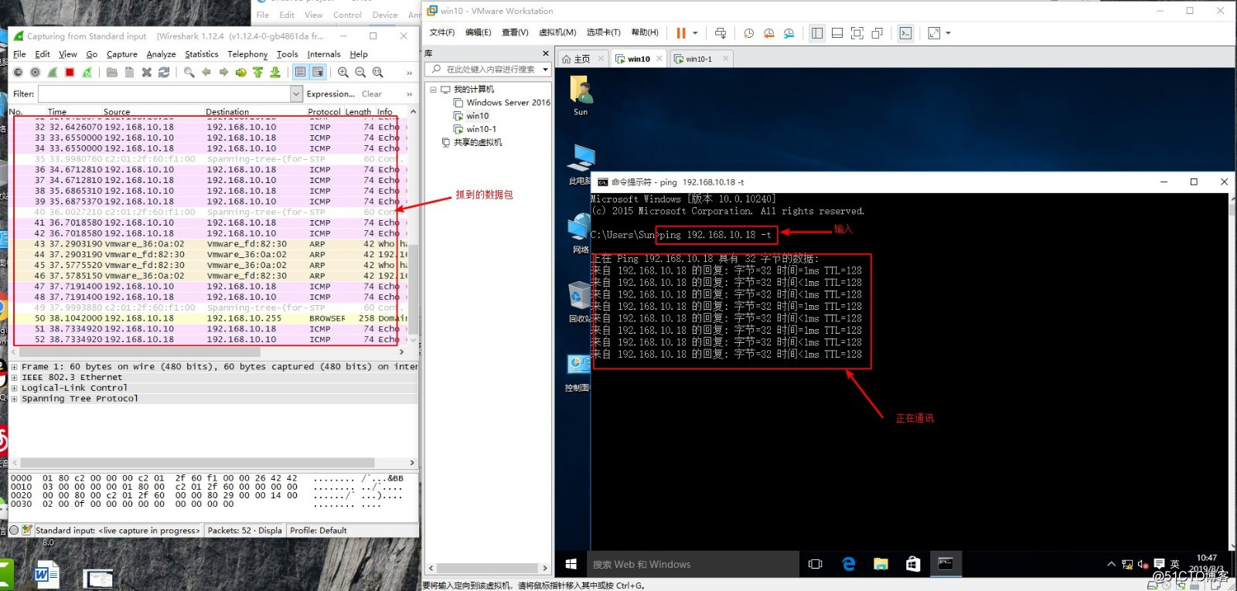Click the guest Windows Start button
1237x591 pixels.
pyautogui.click(x=571, y=564)
